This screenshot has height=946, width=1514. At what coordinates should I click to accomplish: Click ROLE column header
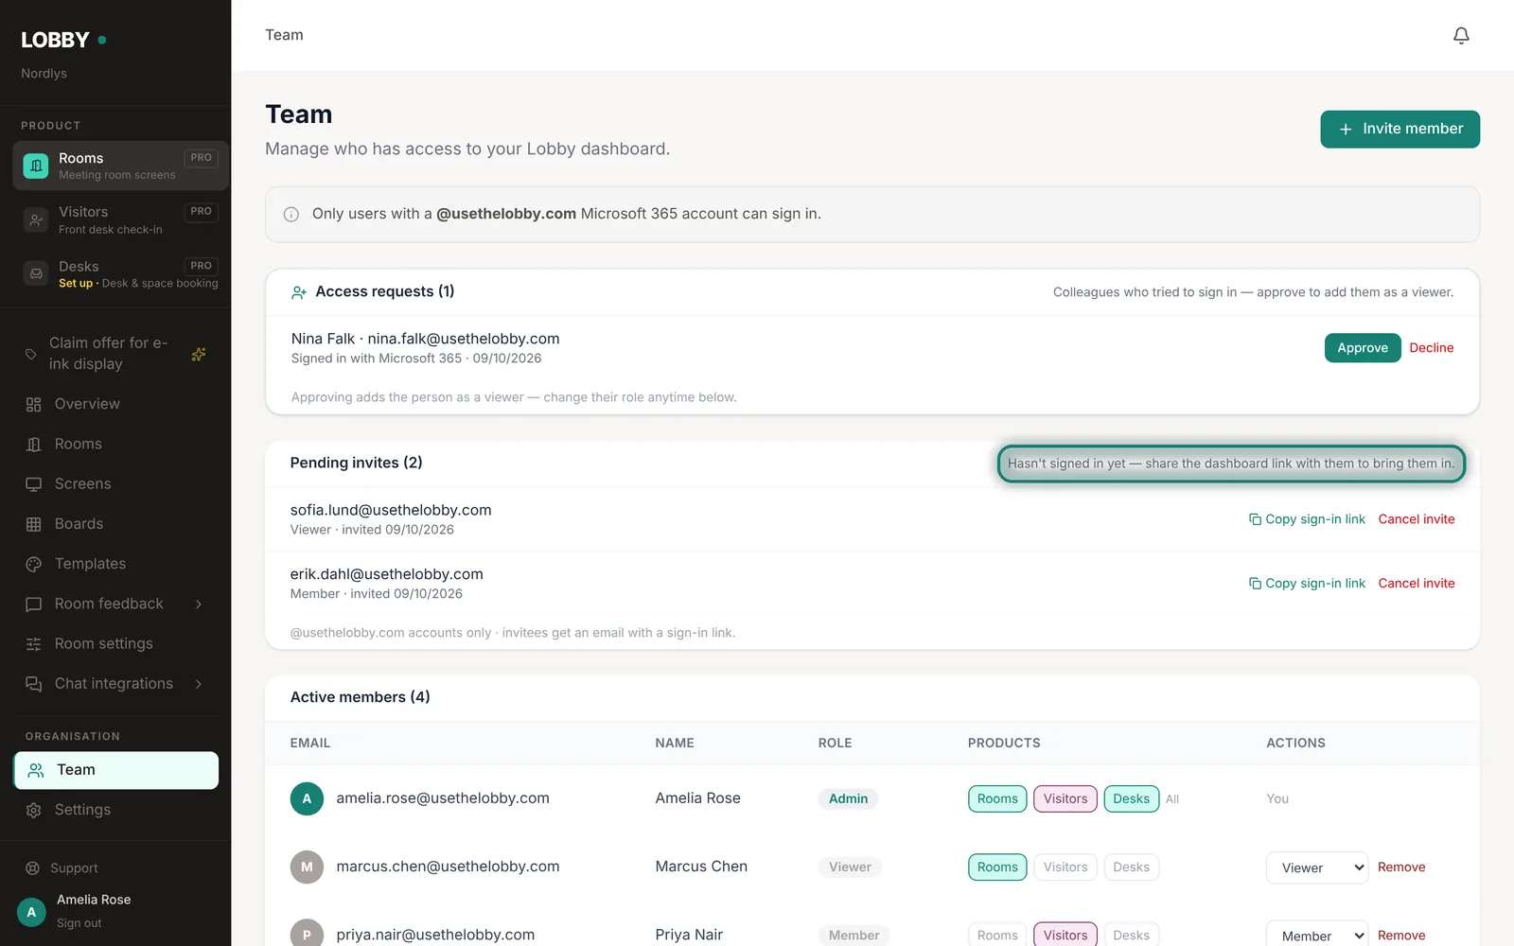[835, 744]
